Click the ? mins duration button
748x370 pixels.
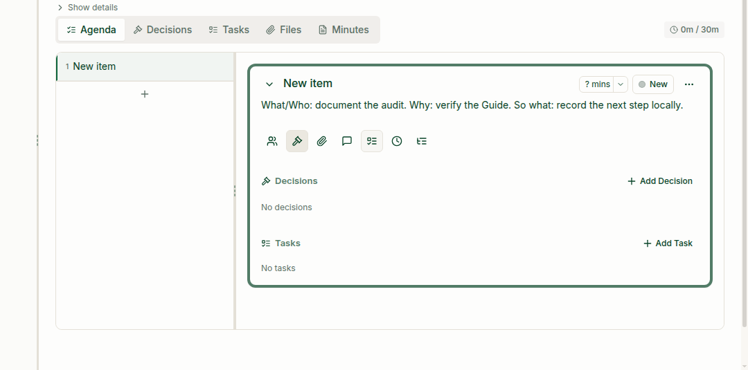597,84
